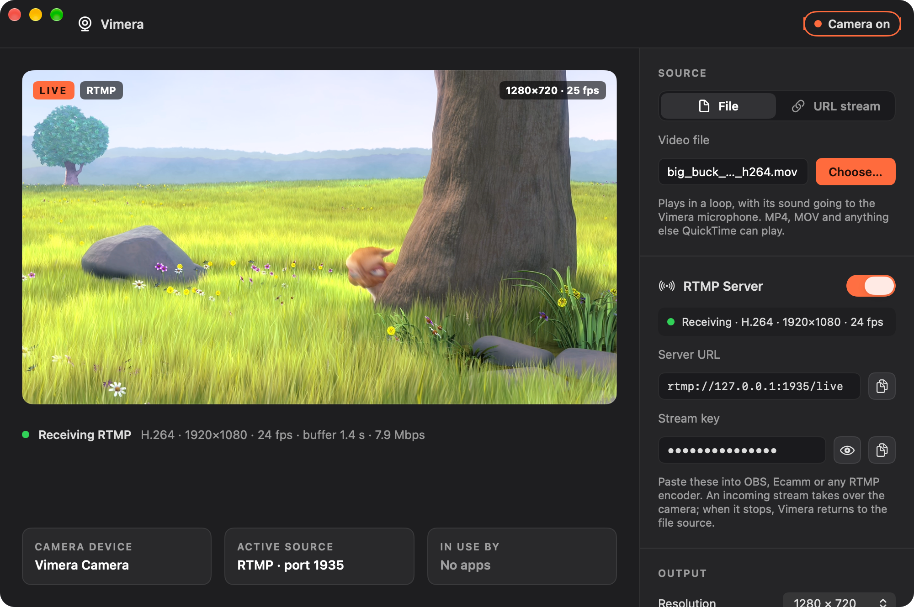The width and height of the screenshot is (914, 607).
Task: Click the Vimera app title
Action: 122,24
